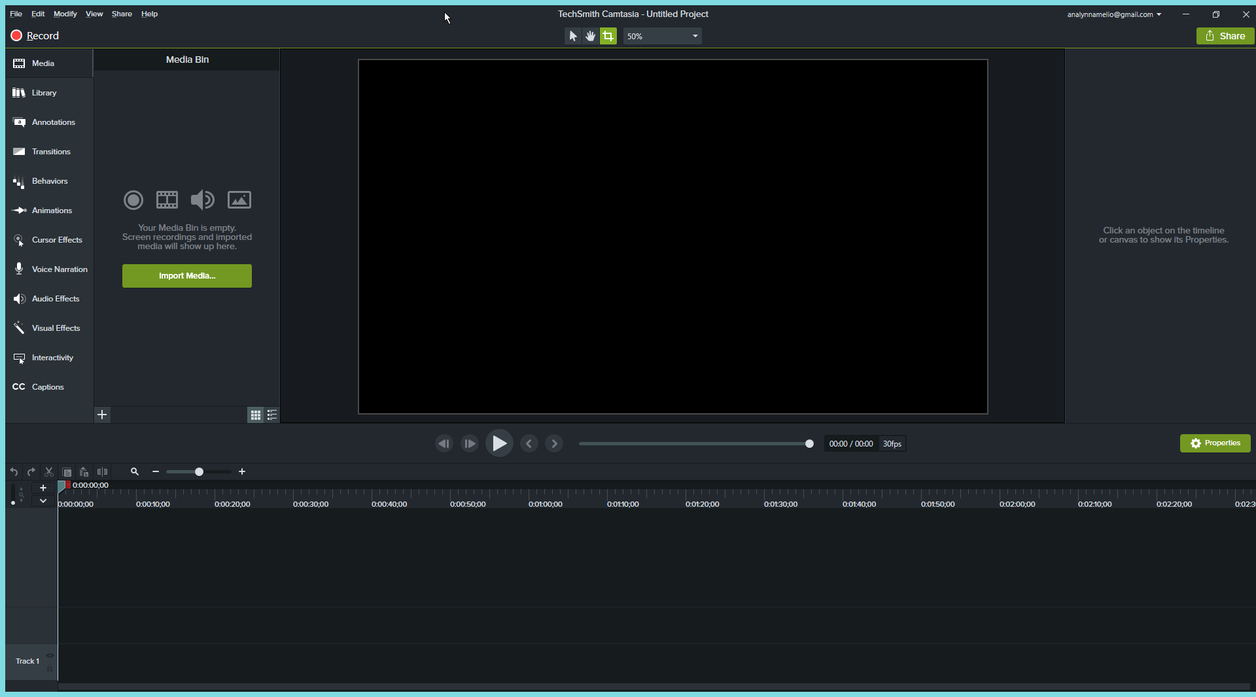Open the 50% canvas zoom dropdown
This screenshot has width=1256, height=697.
pos(662,36)
